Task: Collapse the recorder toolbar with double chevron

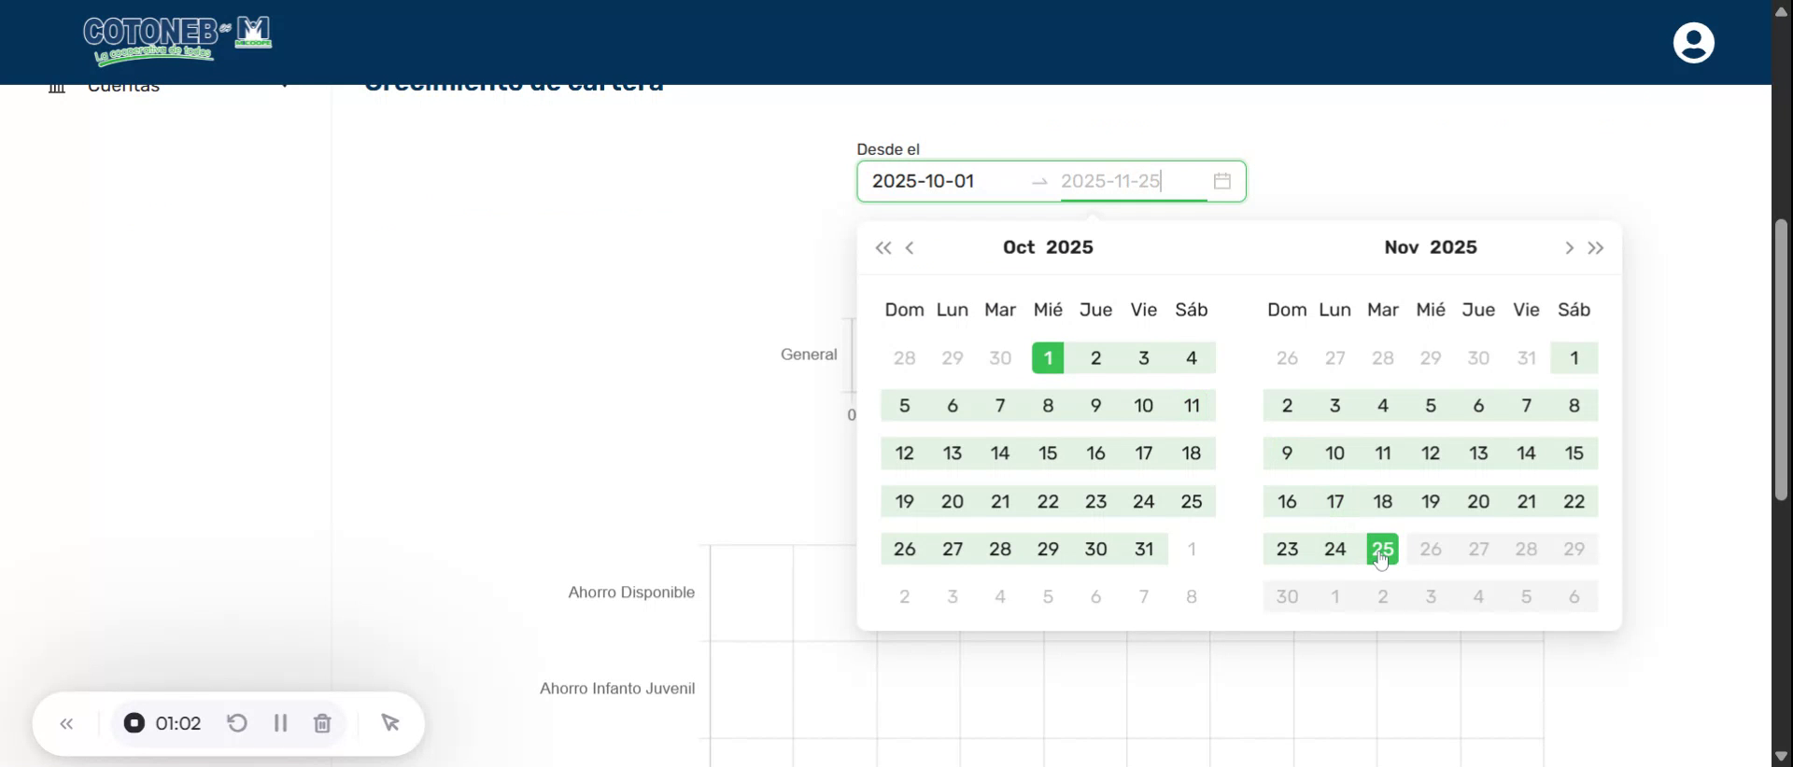Action: point(66,724)
